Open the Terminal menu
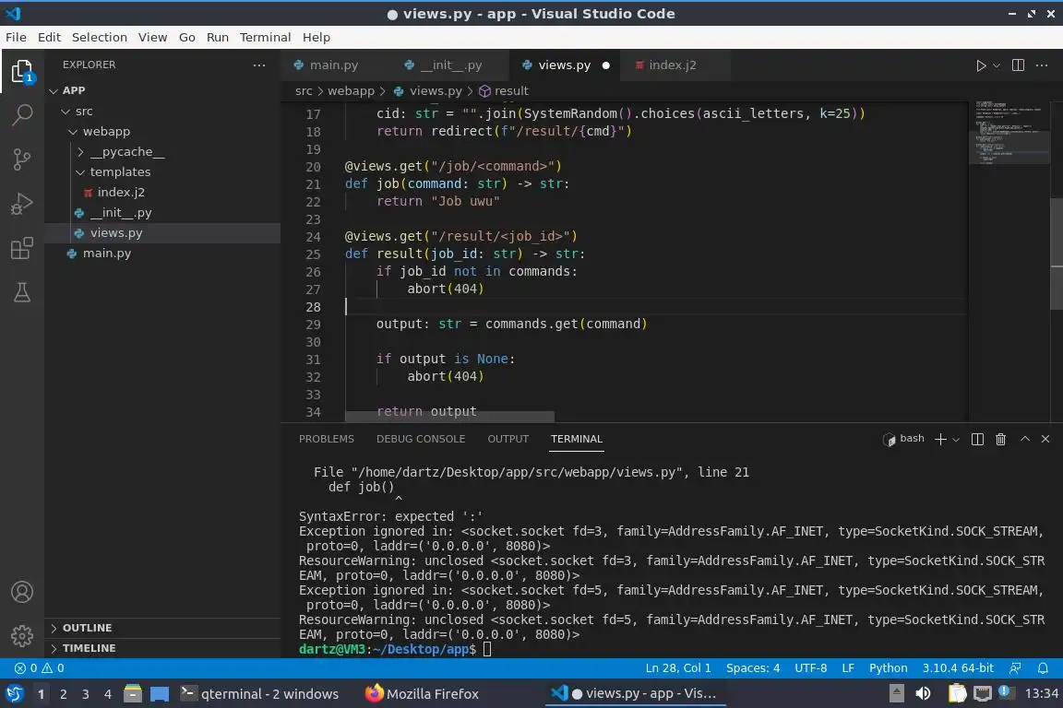1063x708 pixels. tap(265, 37)
